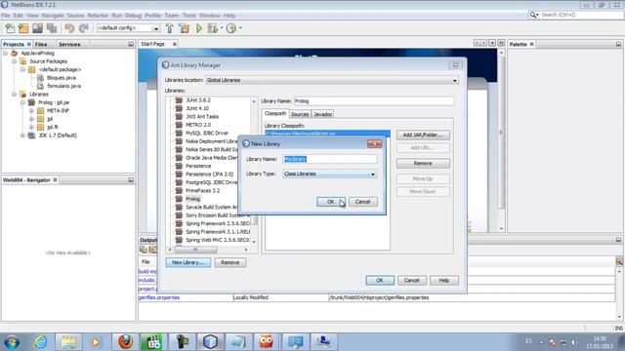The image size is (625, 351).
Task: Switch to the Services tab
Action: click(69, 44)
